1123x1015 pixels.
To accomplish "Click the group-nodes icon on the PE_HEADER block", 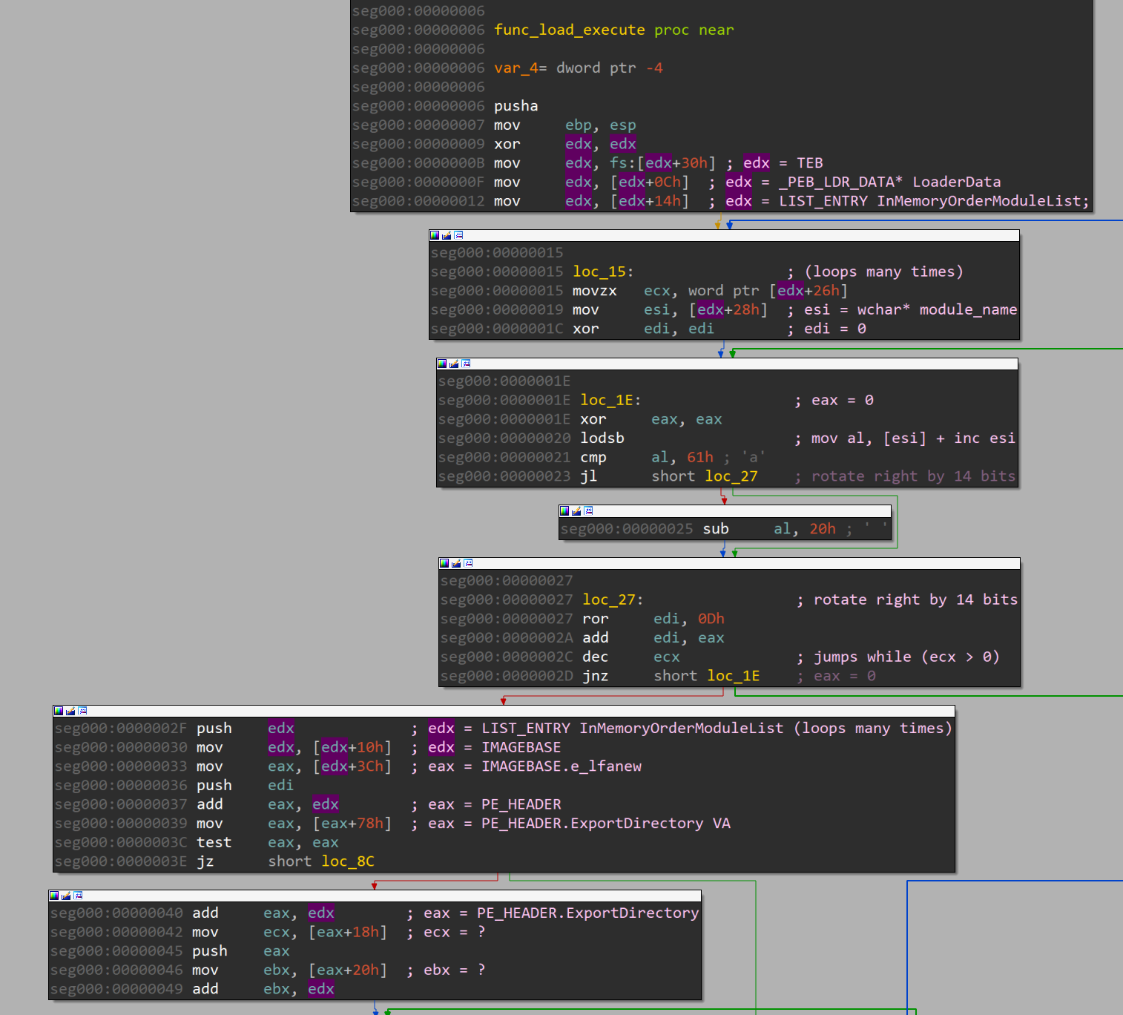I will point(82,711).
